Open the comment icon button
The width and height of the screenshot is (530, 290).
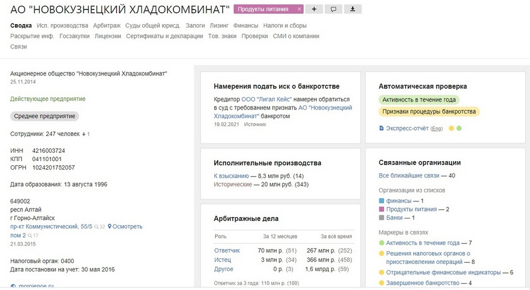(x=333, y=9)
